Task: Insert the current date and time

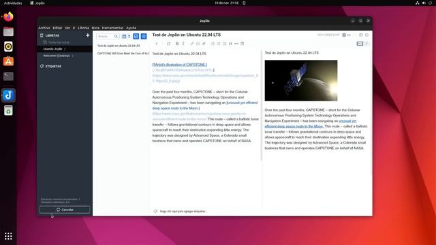Action: pos(243,44)
